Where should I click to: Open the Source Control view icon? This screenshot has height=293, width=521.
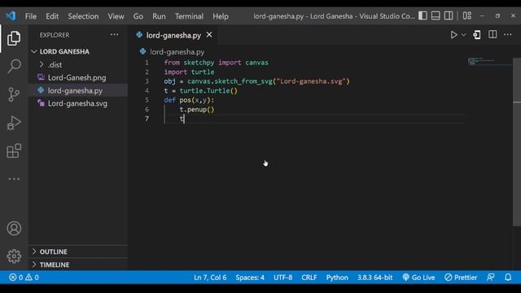14,94
